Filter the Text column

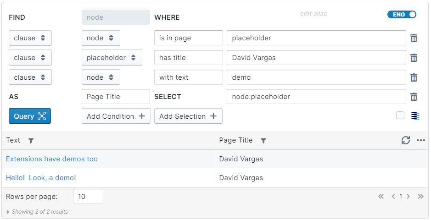31,141
